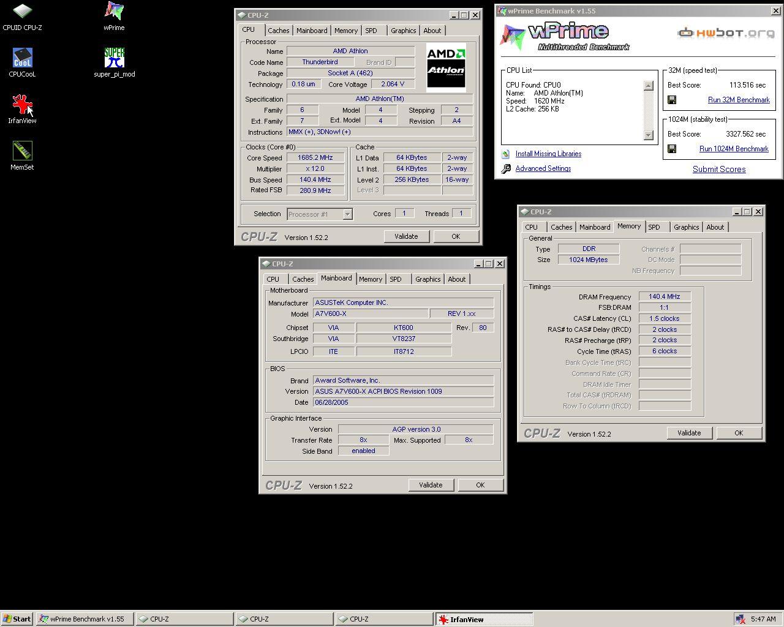Click the memory Size field 1024 MBytes
784x627 pixels.
(x=589, y=260)
